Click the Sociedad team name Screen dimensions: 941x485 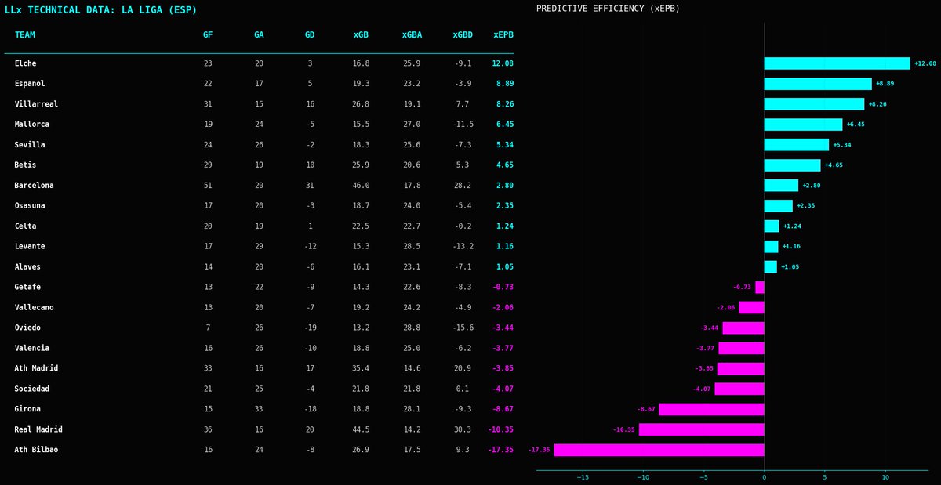[x=31, y=389]
